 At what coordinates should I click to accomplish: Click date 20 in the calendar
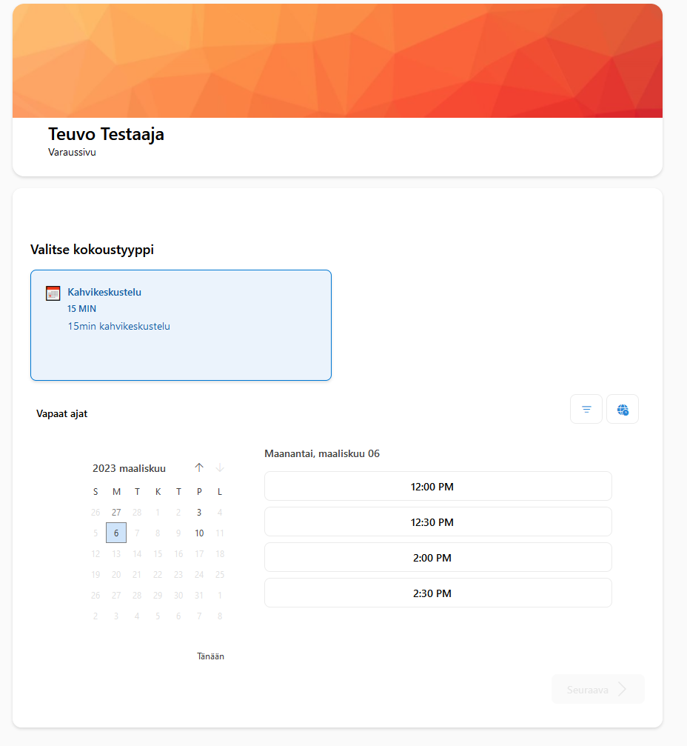tap(116, 574)
